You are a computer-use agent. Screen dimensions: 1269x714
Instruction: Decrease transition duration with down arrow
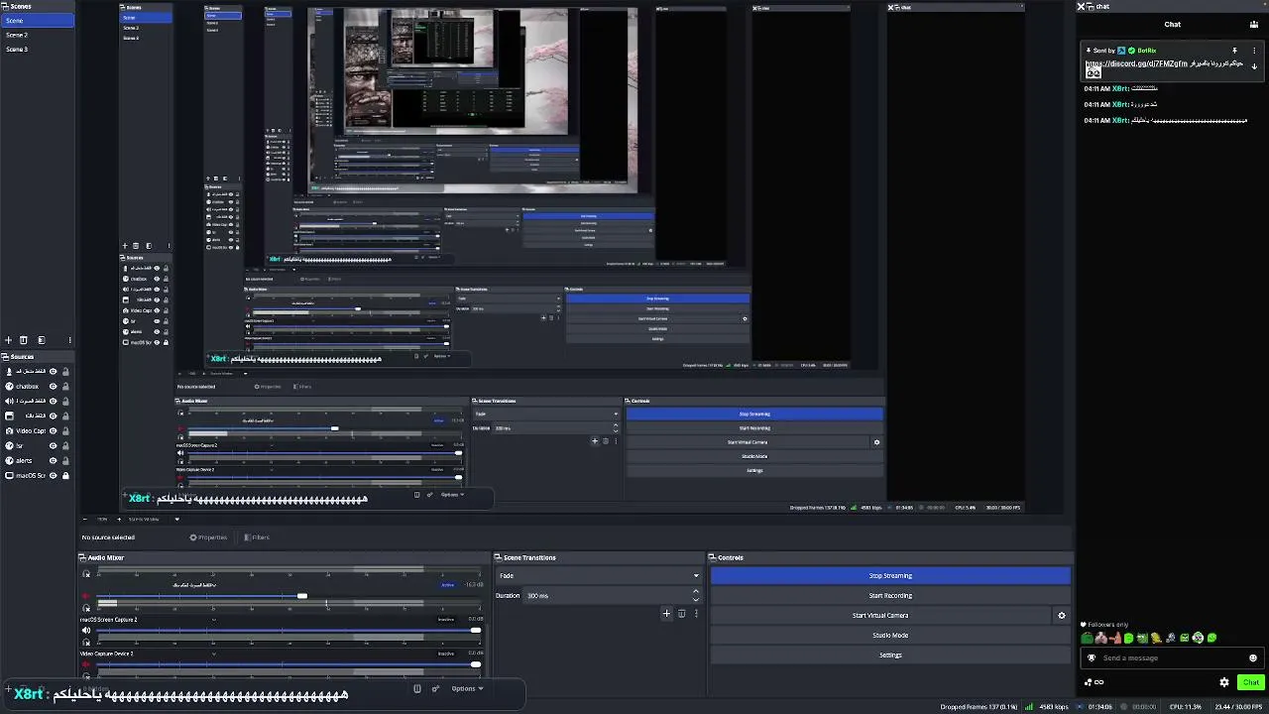[696, 600]
